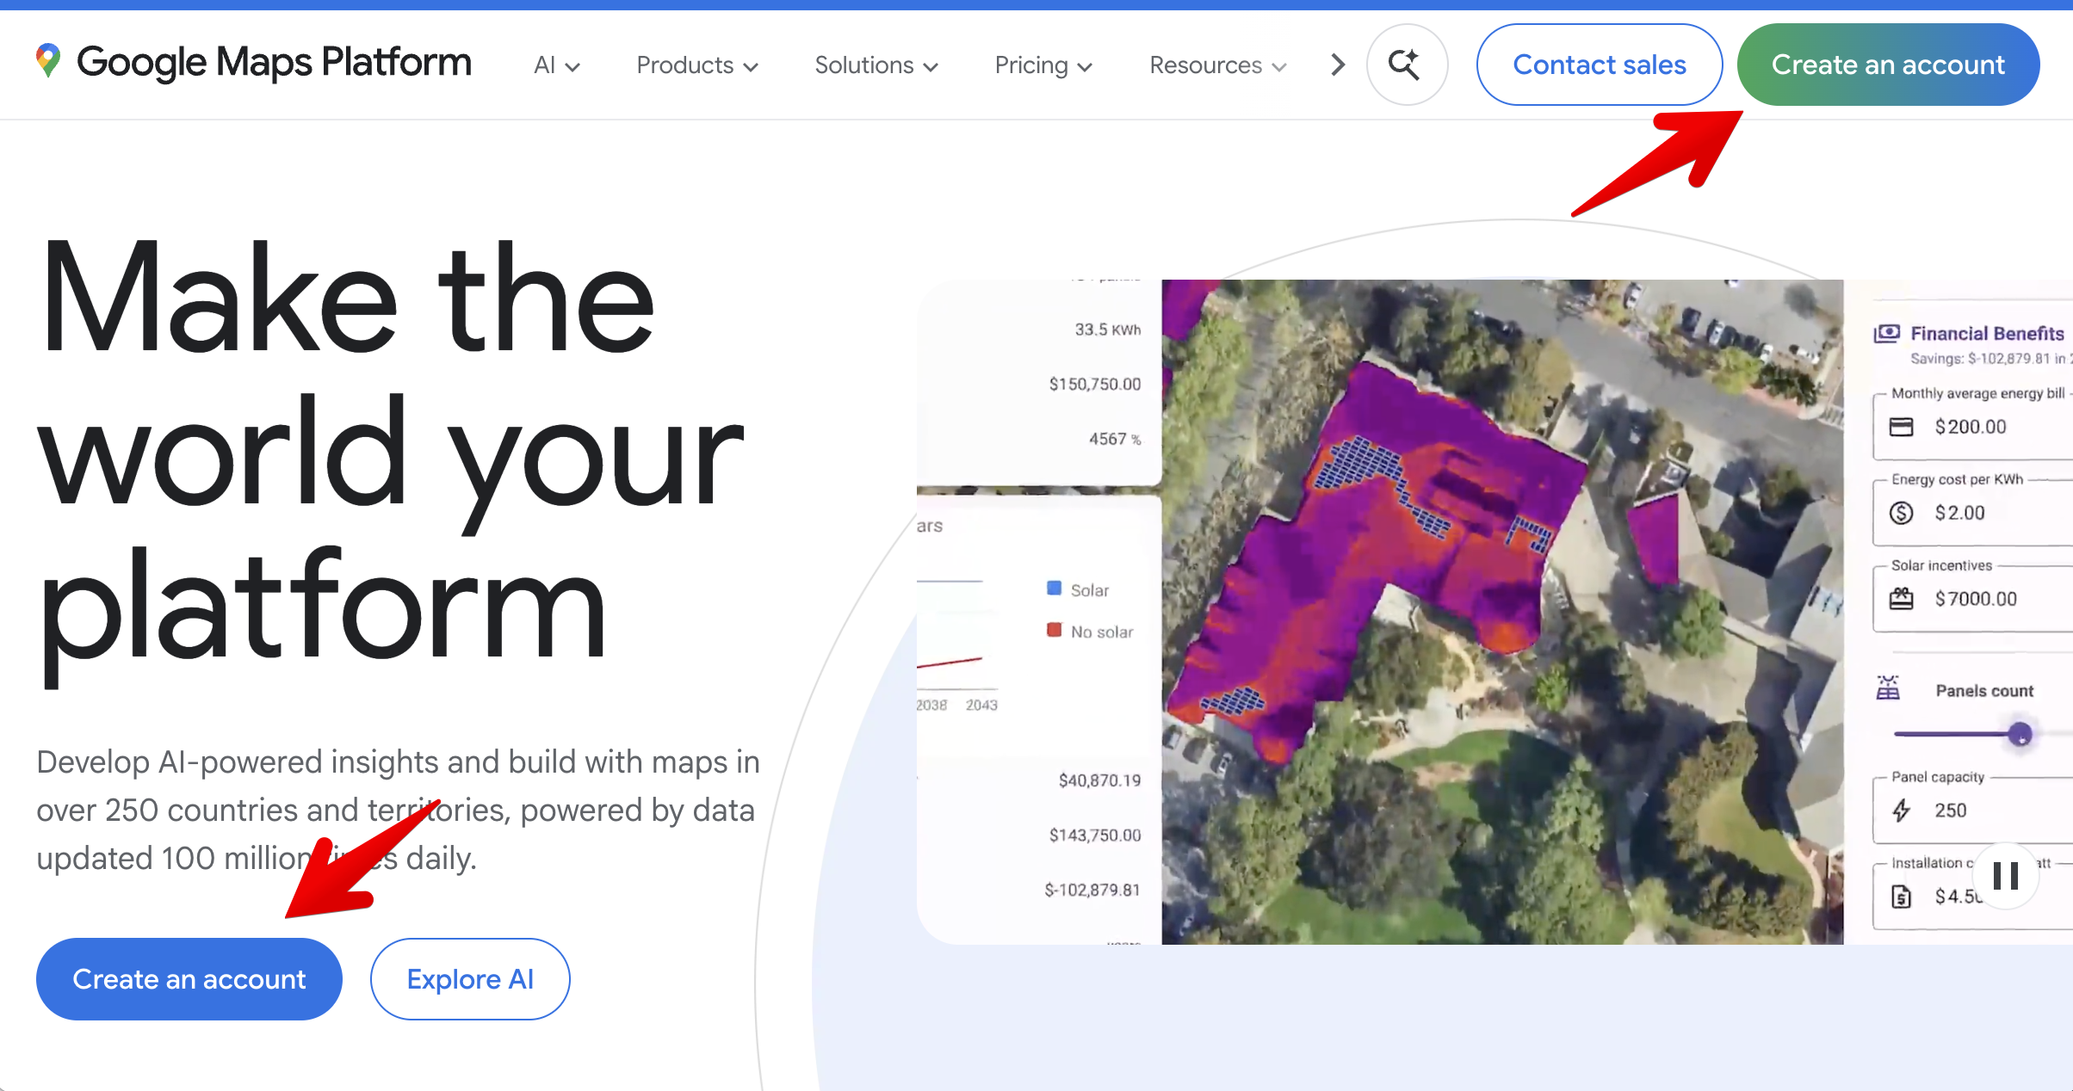Viewport: 2073px width, 1091px height.
Task: Open the AI-powered search icon
Action: tap(1406, 65)
